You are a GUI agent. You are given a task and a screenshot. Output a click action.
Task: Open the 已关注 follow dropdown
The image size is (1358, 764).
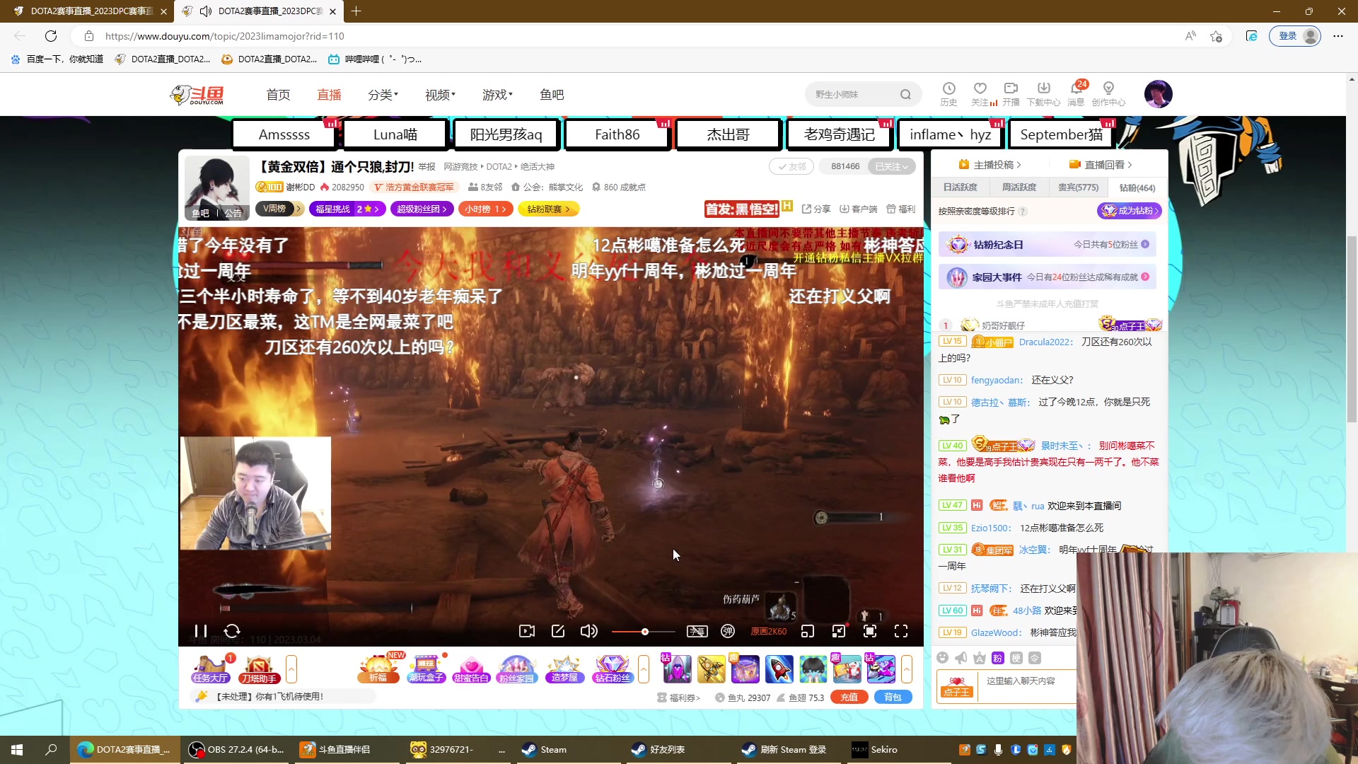890,166
